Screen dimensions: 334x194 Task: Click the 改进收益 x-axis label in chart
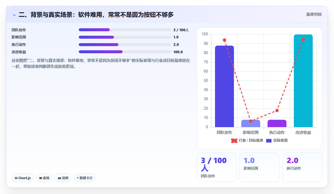coord(303,133)
